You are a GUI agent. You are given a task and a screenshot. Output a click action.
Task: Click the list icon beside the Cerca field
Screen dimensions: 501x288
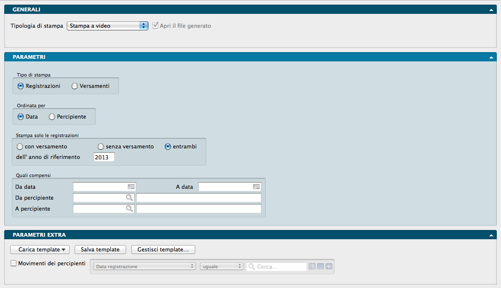click(x=312, y=267)
